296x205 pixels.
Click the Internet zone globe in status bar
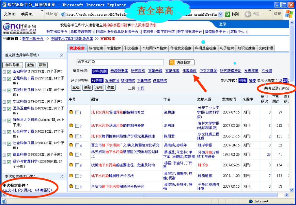click(x=251, y=201)
